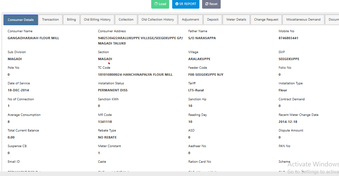The width and height of the screenshot is (339, 176).
Task: Click the green Load button
Action: click(160, 4)
